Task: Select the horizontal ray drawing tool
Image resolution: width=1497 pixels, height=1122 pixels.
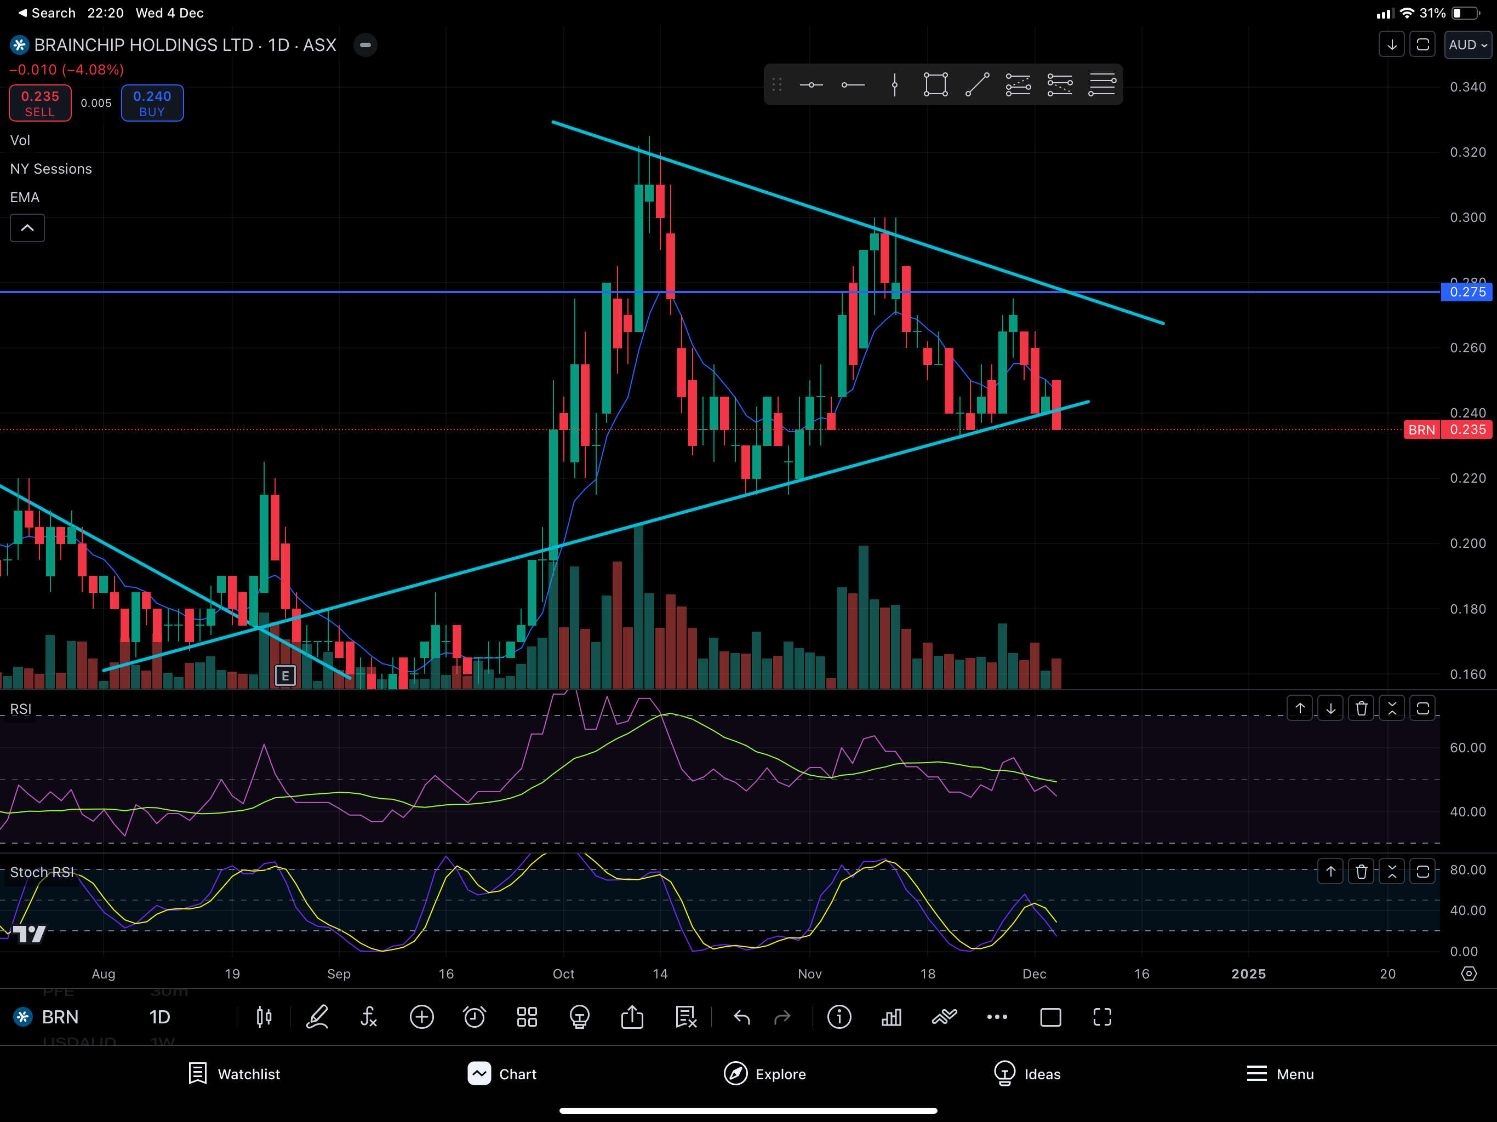Action: (x=853, y=85)
